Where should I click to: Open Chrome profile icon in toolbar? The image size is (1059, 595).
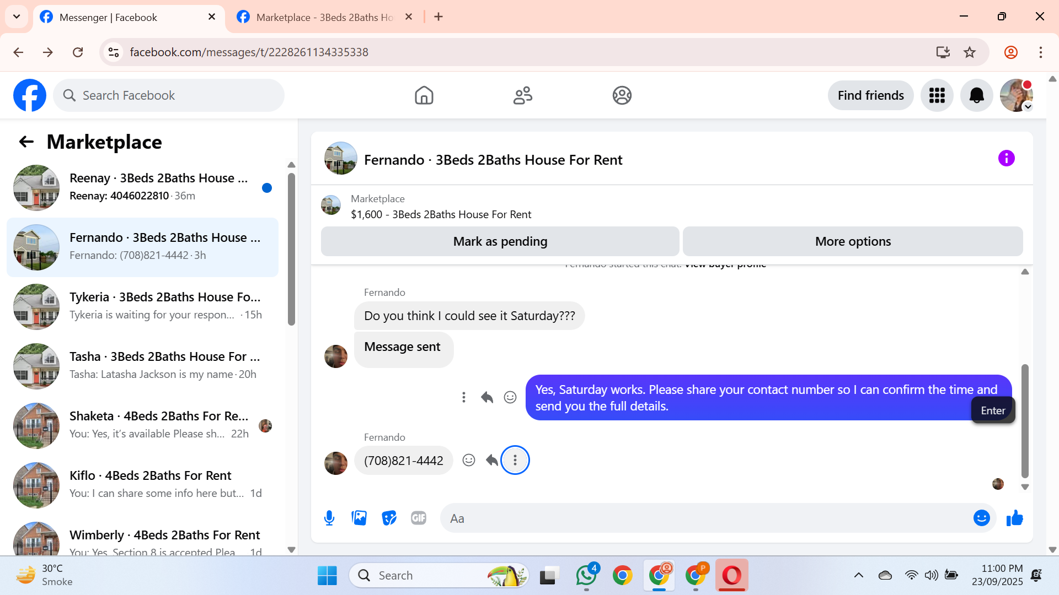[x=1011, y=52]
